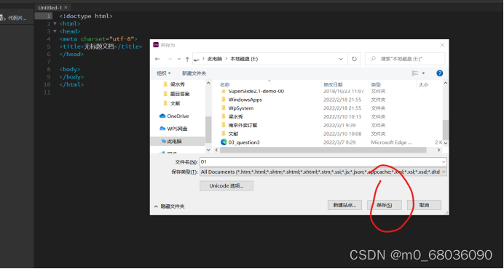
Task: Cancel the dialog with 取消
Action: (424, 205)
